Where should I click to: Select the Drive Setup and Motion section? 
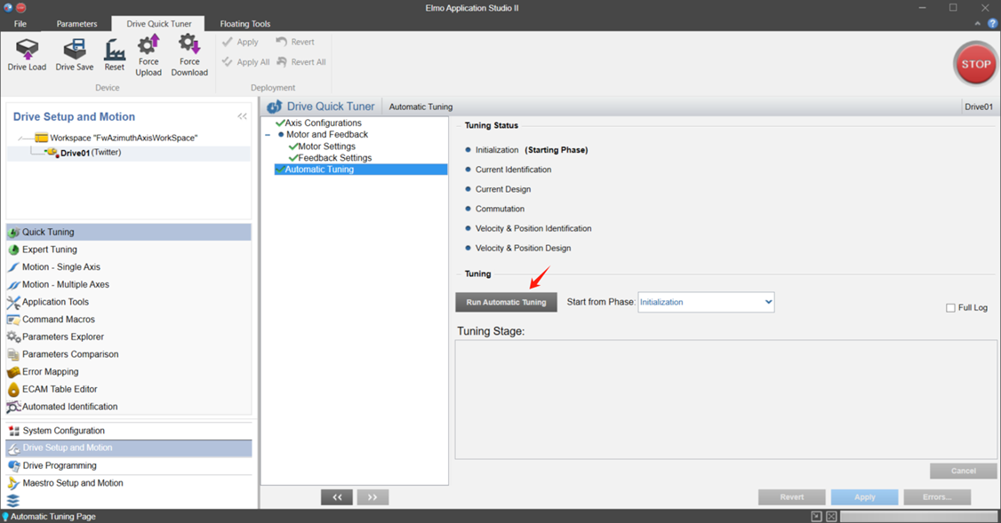[128, 448]
